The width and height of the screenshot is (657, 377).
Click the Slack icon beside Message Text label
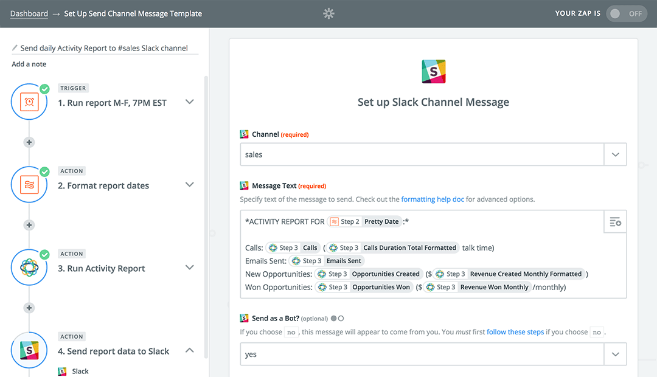click(x=244, y=185)
